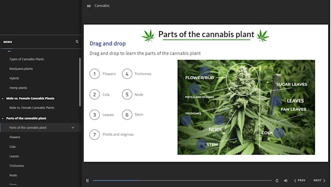Open Cola slide in menu
Screen dimensions: 331x187
(x=13, y=147)
